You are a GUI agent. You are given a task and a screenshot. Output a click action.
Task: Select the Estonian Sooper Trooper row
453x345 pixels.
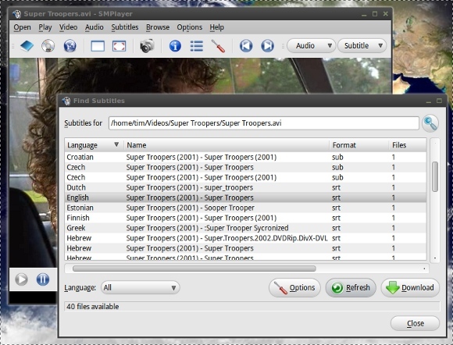click(x=245, y=208)
